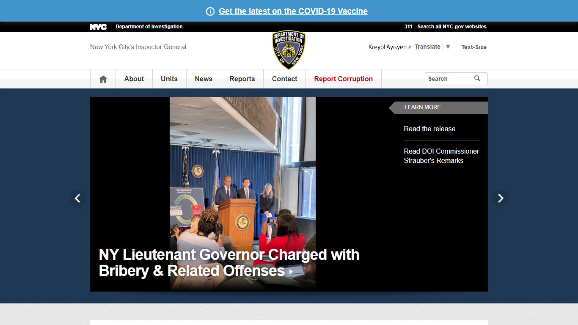Open the Reports menu
The image size is (578, 325).
tap(242, 79)
